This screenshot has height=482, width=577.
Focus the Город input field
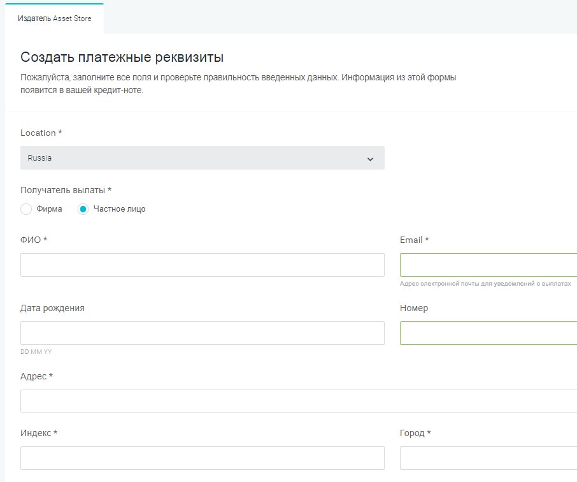coord(488,458)
